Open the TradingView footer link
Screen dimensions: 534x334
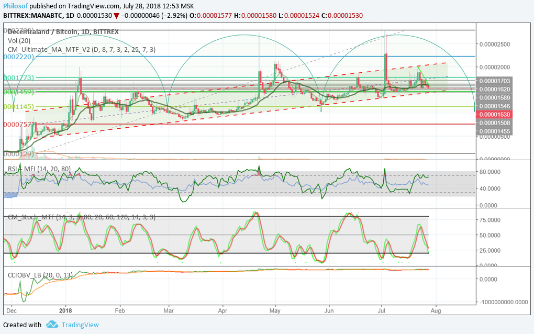(80, 325)
